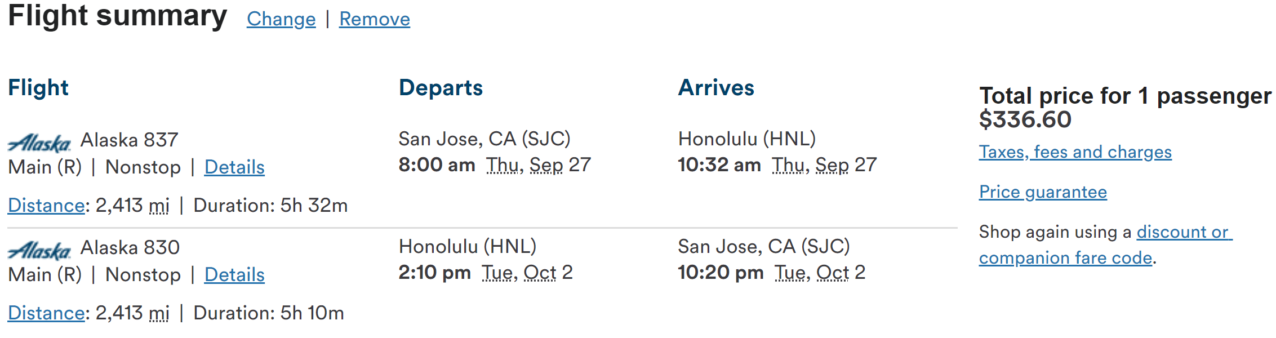Click the Distance link for the 5h 32m flight
The width and height of the screenshot is (1276, 338).
tap(46, 206)
